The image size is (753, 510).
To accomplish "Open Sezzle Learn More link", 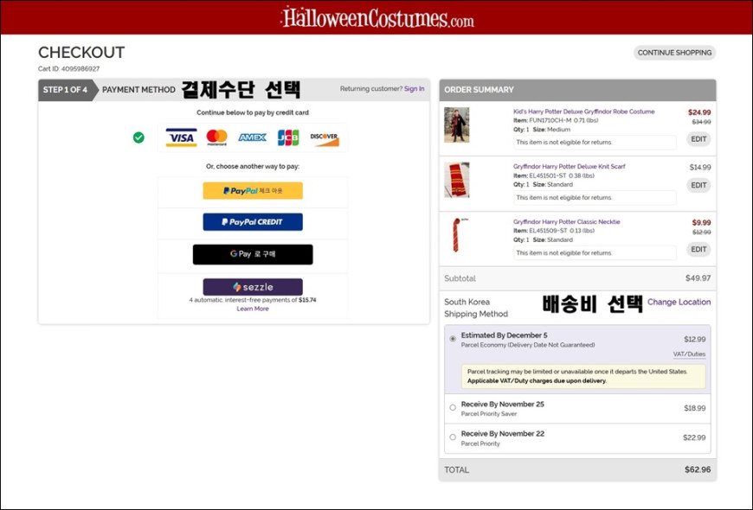I will click(x=253, y=309).
